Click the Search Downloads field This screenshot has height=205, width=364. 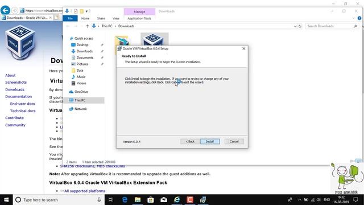pos(332,26)
